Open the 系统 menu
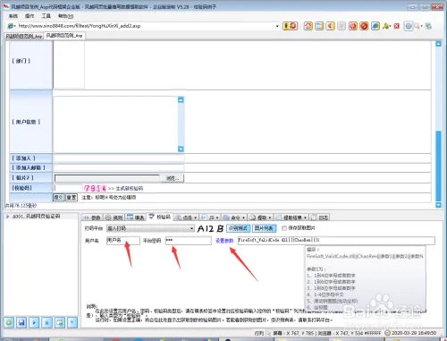This screenshot has width=447, height=341. (13, 16)
